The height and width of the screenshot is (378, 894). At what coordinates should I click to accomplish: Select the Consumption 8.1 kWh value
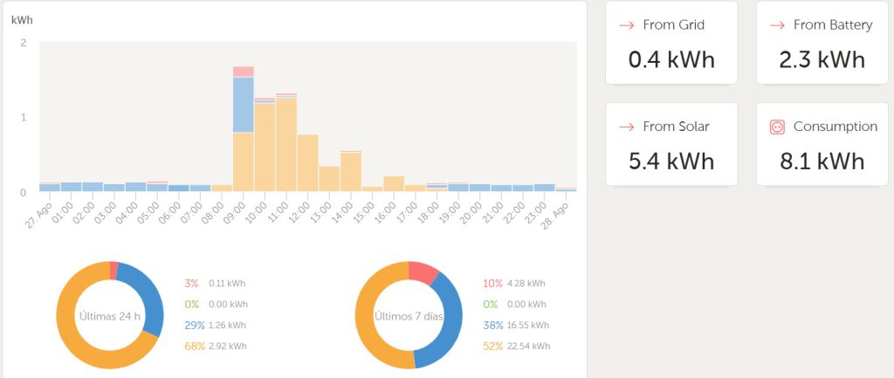[822, 162]
